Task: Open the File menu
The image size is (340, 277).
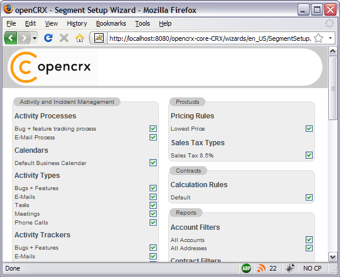Action: coord(11,23)
